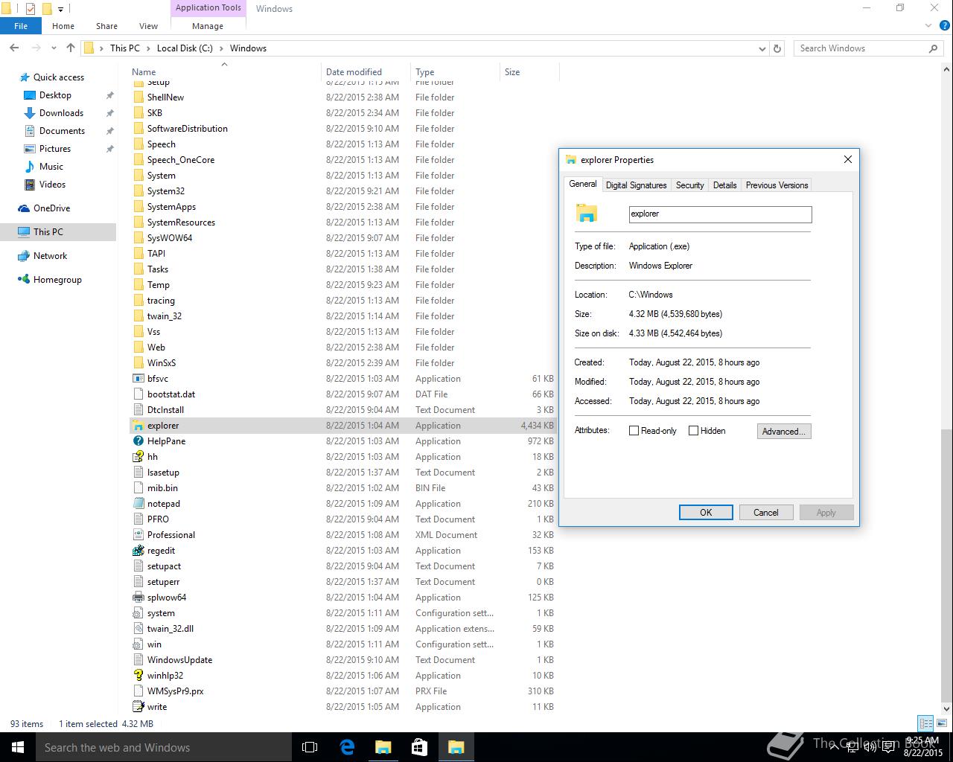Image resolution: width=953 pixels, height=762 pixels.
Task: Go up one folder level
Action: tap(71, 48)
